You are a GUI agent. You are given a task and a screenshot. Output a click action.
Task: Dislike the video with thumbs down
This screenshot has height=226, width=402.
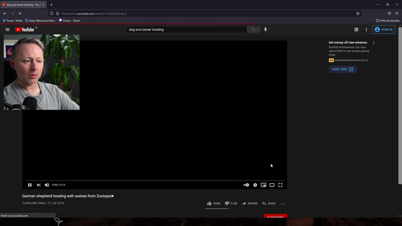tap(231, 203)
